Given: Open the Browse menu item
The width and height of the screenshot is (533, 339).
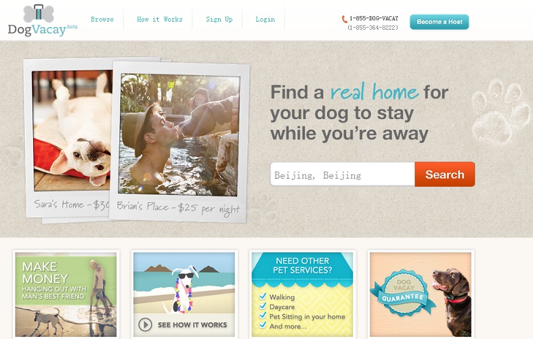Looking at the screenshot, I should point(102,20).
